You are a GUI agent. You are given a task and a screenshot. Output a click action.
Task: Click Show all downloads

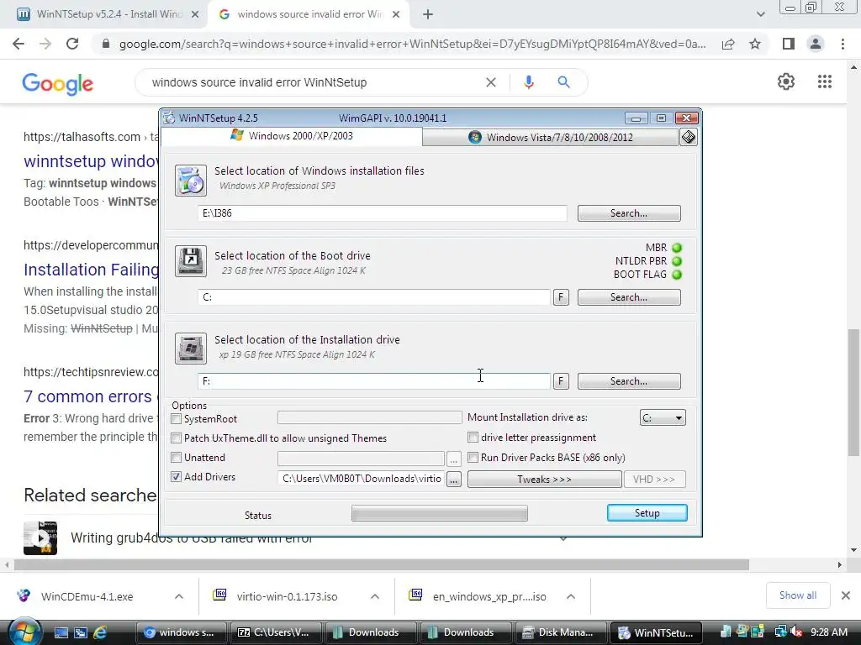[x=797, y=595]
